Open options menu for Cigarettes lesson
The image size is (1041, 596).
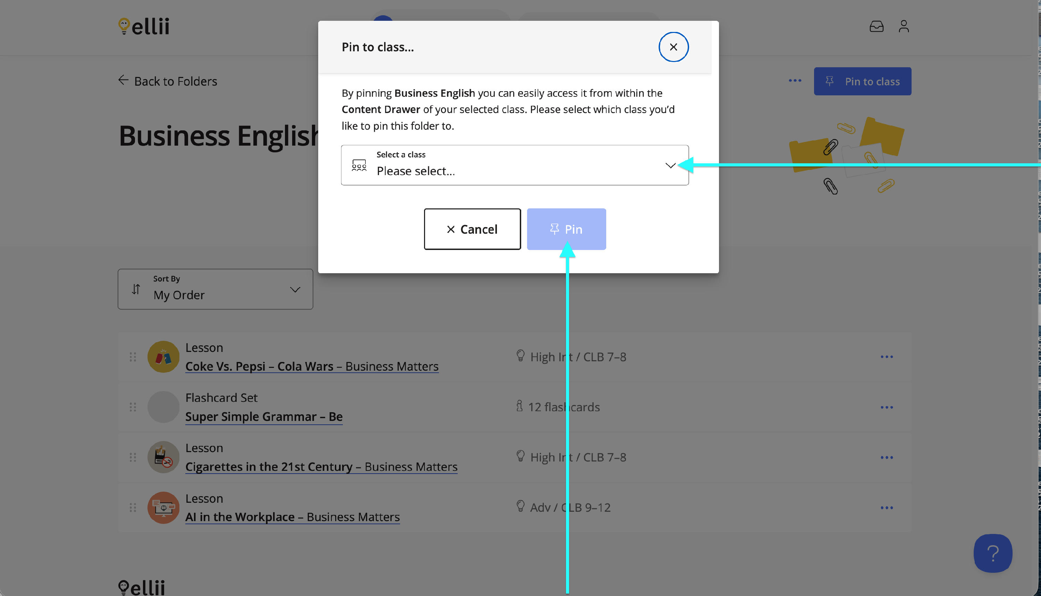[887, 457]
